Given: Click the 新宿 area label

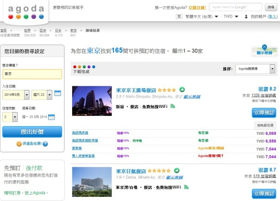Looking at the screenshot, I should click(x=120, y=107).
